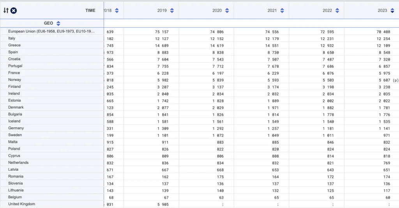Sort table by the 2020 column arrows
This screenshot has height=208, width=399.
point(227,10)
